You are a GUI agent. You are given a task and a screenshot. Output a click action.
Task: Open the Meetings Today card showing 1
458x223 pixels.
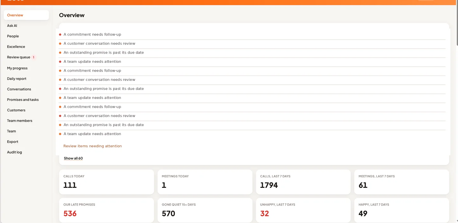click(x=205, y=182)
